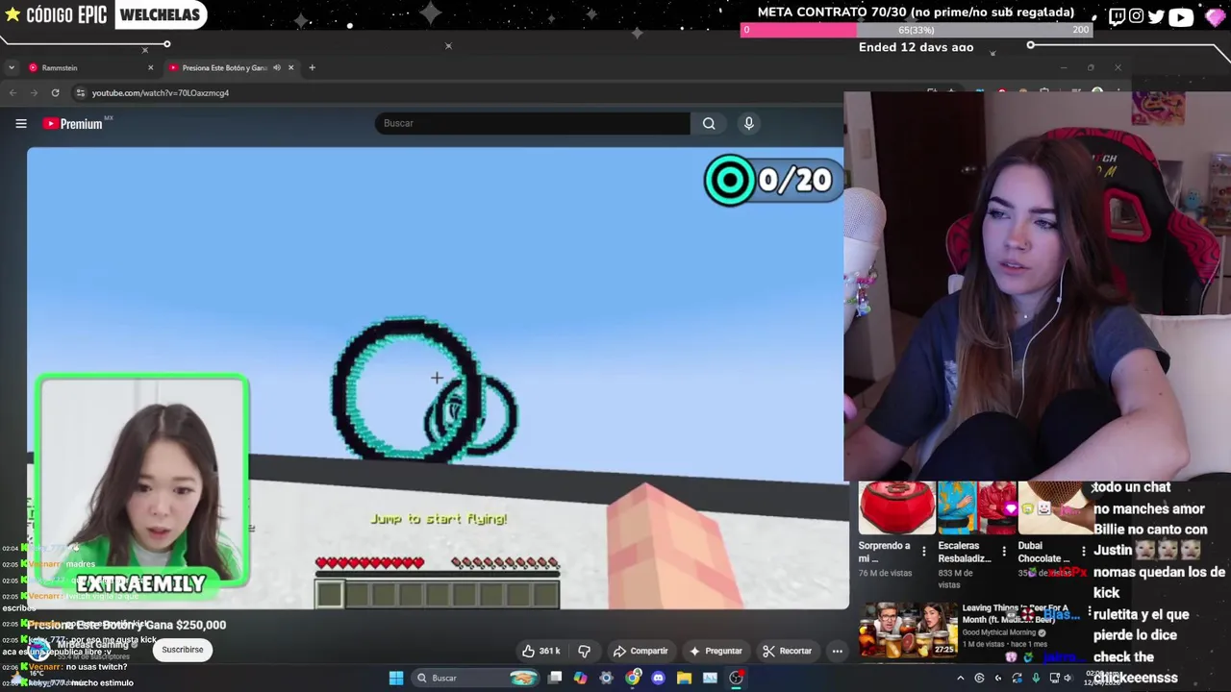Image resolution: width=1231 pixels, height=692 pixels.
Task: Activate voice search microphone
Action: (x=748, y=123)
